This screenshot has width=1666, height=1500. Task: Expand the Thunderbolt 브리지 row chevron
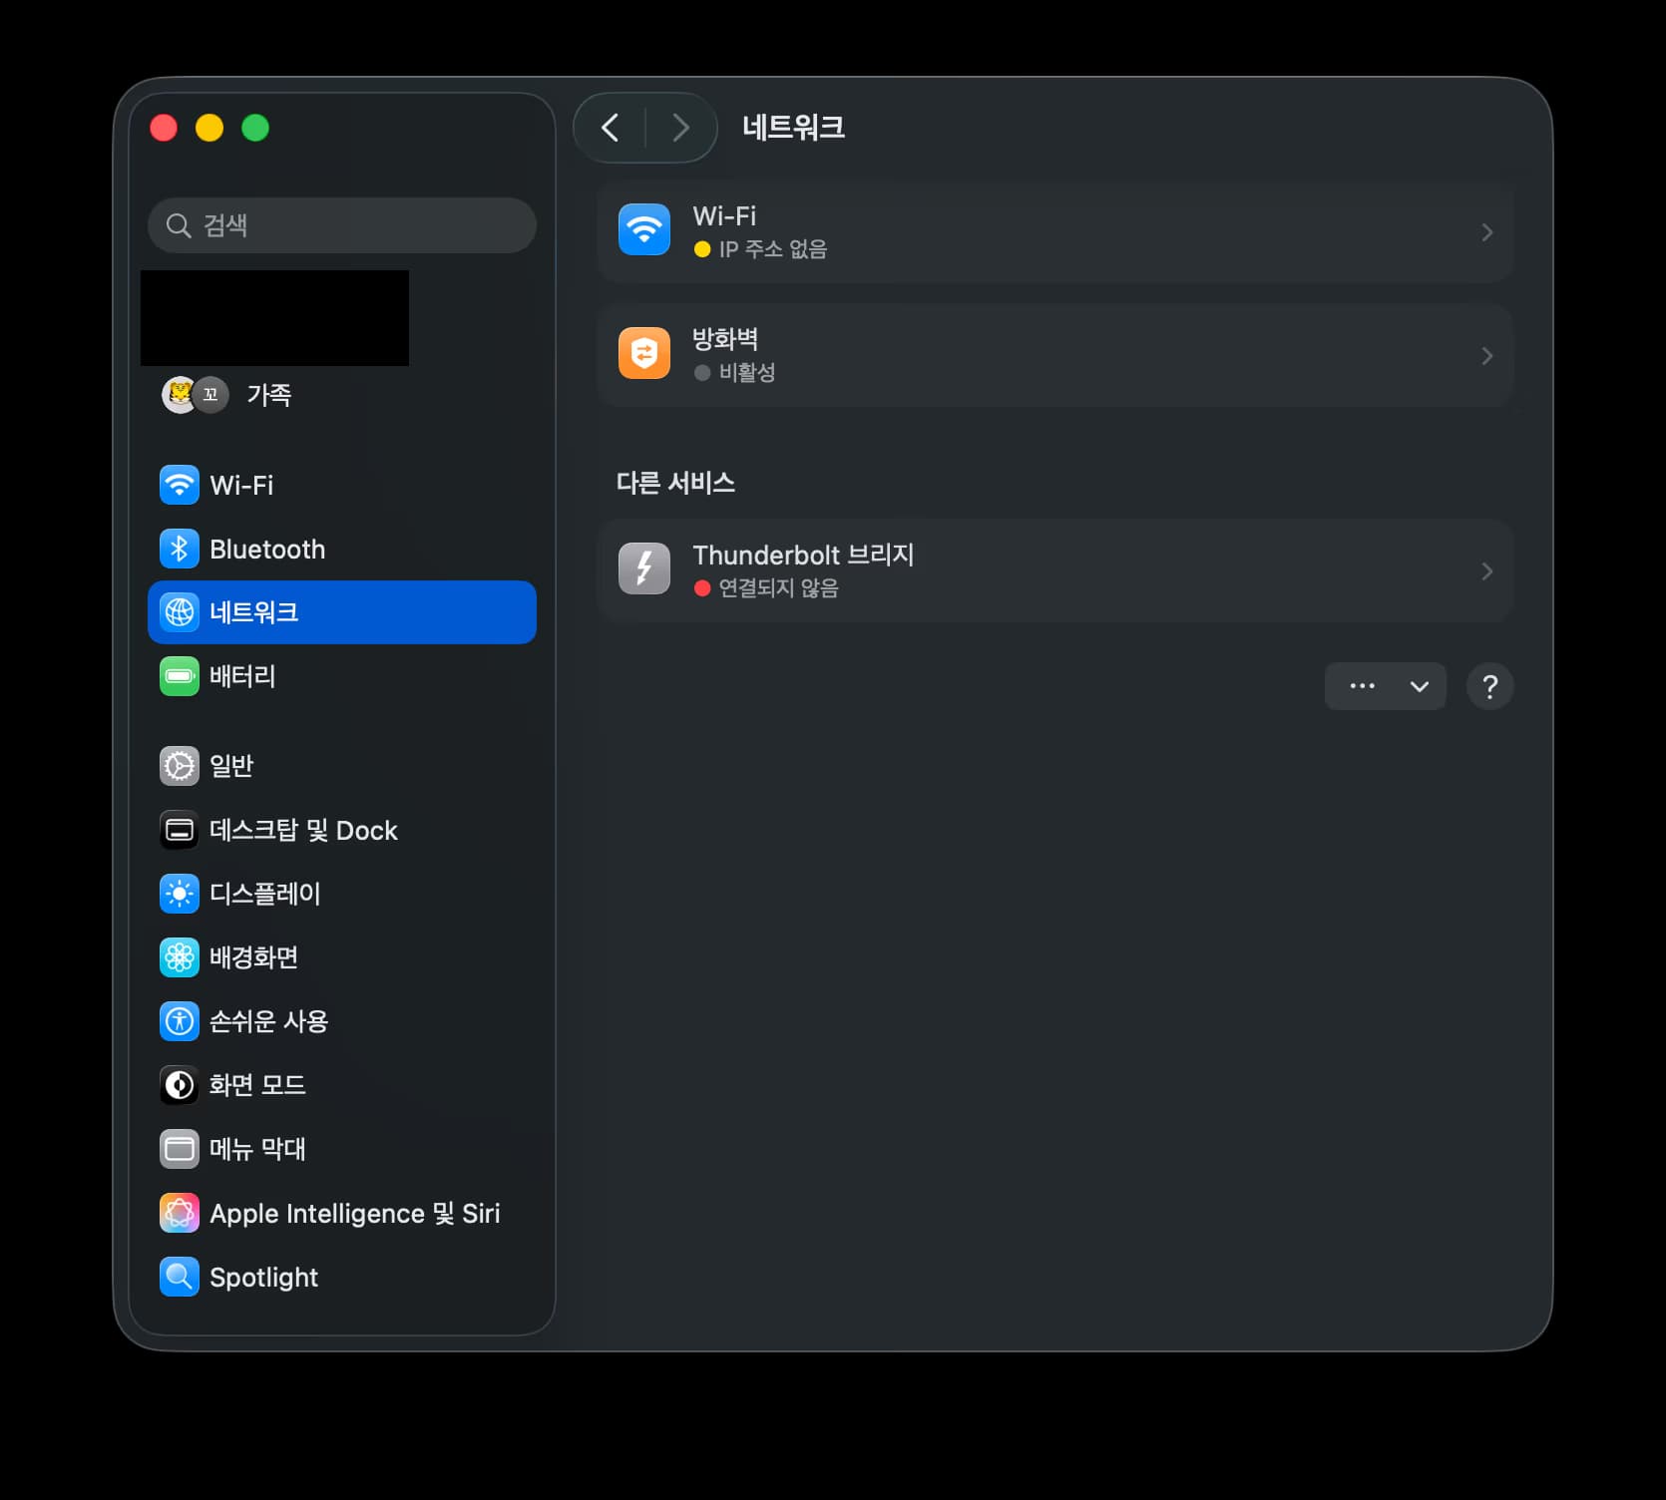[1486, 571]
